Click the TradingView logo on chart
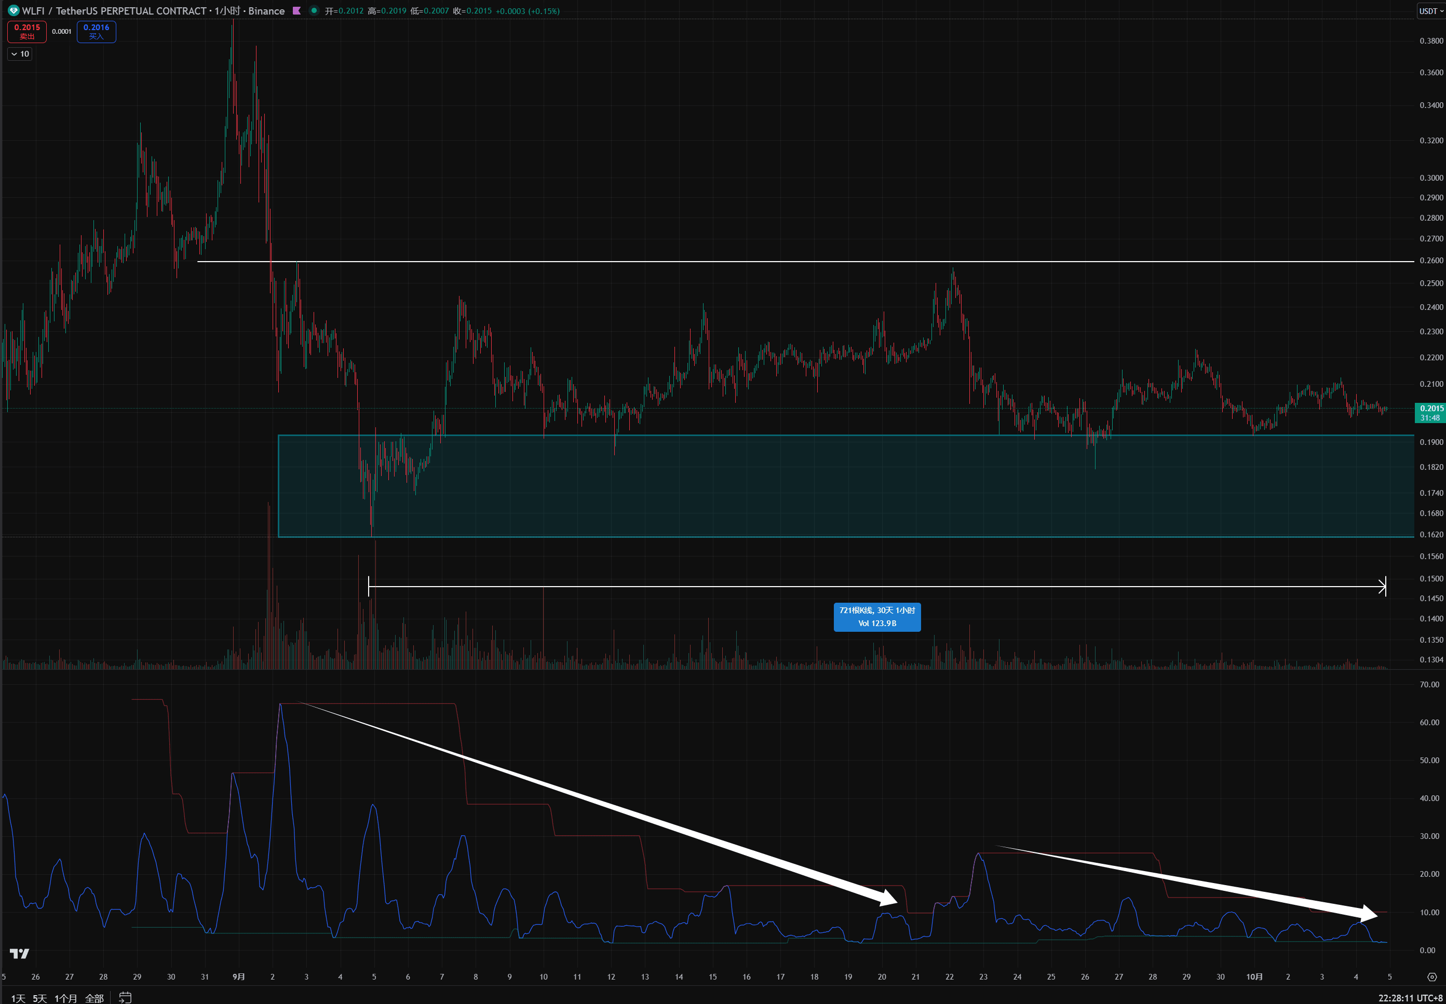The width and height of the screenshot is (1446, 1004). coord(20,954)
